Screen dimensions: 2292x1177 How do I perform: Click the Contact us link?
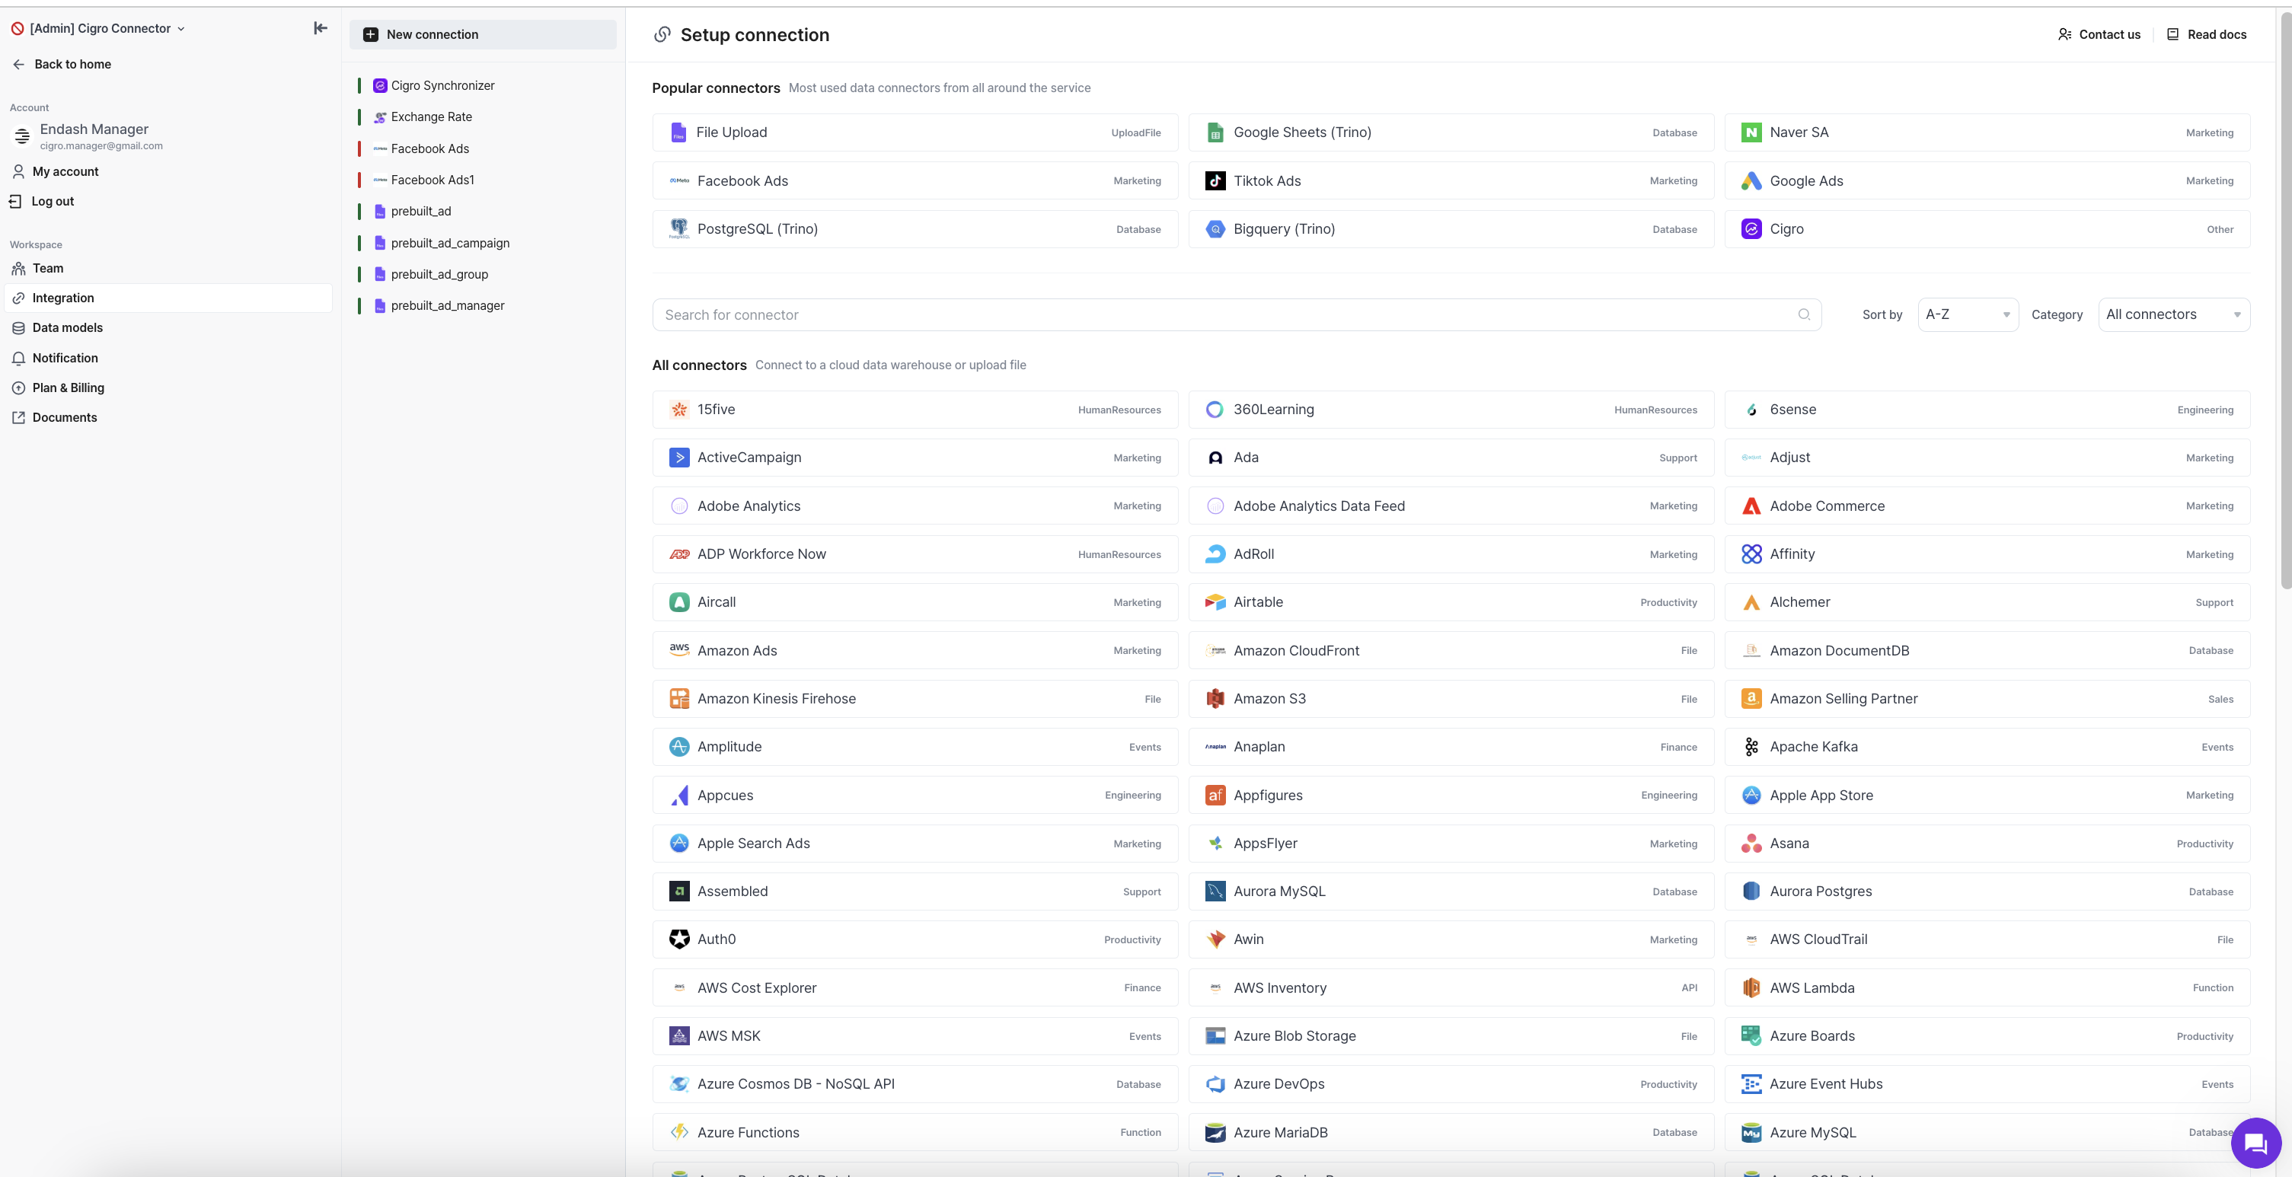coord(2099,35)
